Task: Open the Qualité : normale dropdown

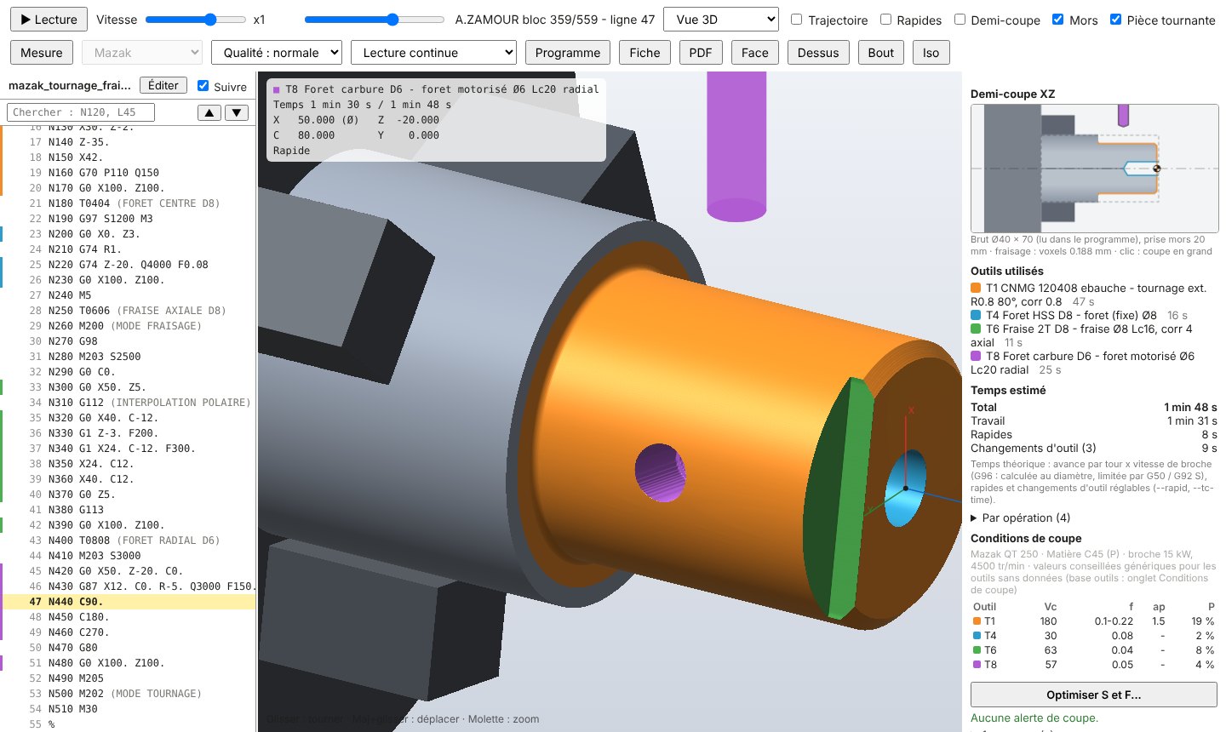Action: (x=277, y=53)
